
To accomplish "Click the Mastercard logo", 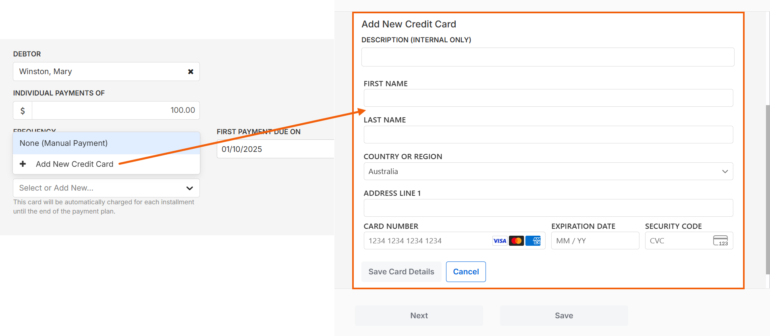I will [516, 241].
